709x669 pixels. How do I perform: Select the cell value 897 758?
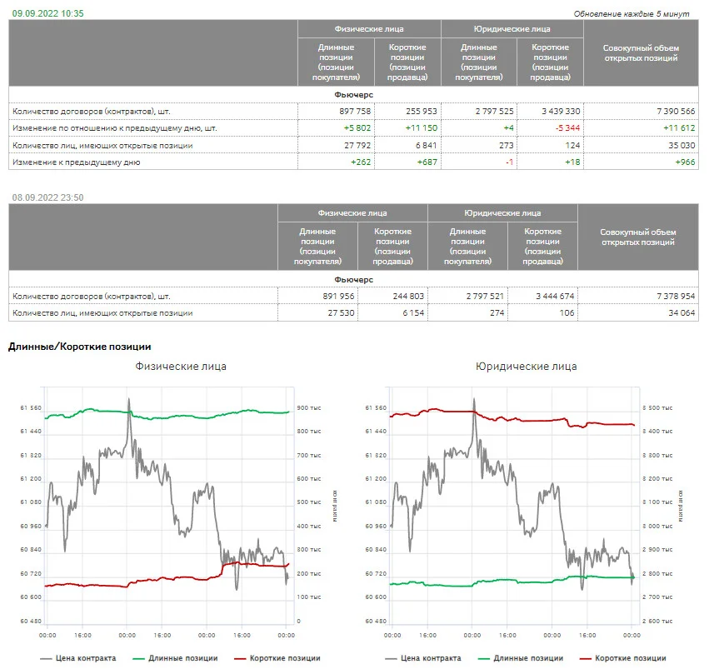click(355, 111)
